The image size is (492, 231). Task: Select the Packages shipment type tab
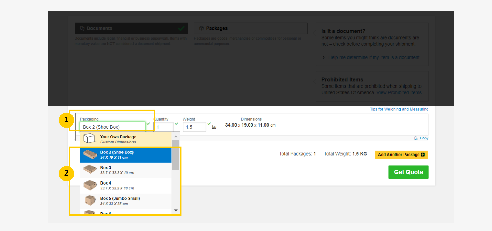click(251, 28)
